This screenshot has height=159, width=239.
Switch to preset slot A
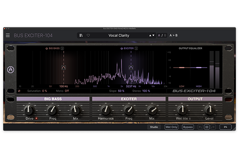[x=159, y=35]
